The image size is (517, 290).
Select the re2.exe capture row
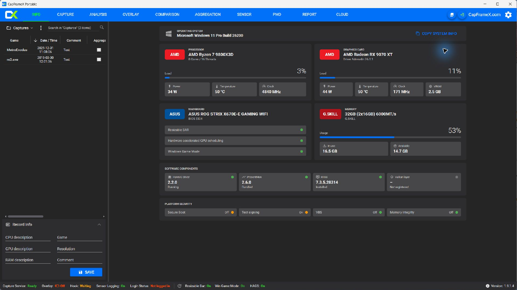[55, 60]
